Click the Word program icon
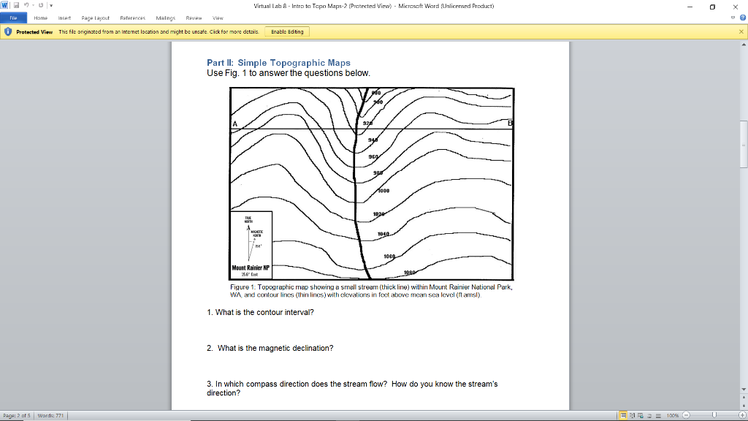Viewport: 748px width, 421px height. (4, 5)
